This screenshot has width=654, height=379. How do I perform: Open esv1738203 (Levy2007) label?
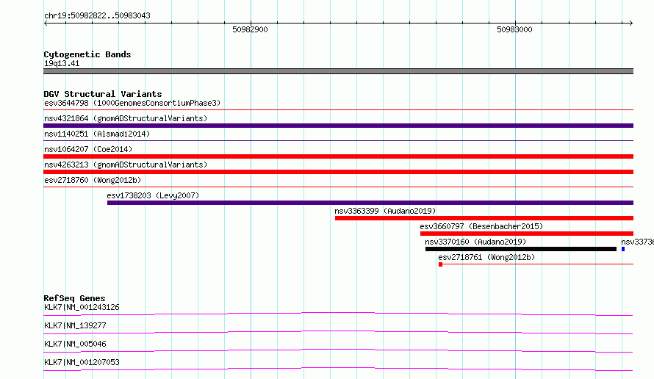tap(153, 195)
